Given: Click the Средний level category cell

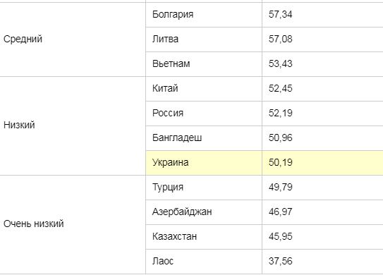Looking at the screenshot, I should (x=73, y=39).
